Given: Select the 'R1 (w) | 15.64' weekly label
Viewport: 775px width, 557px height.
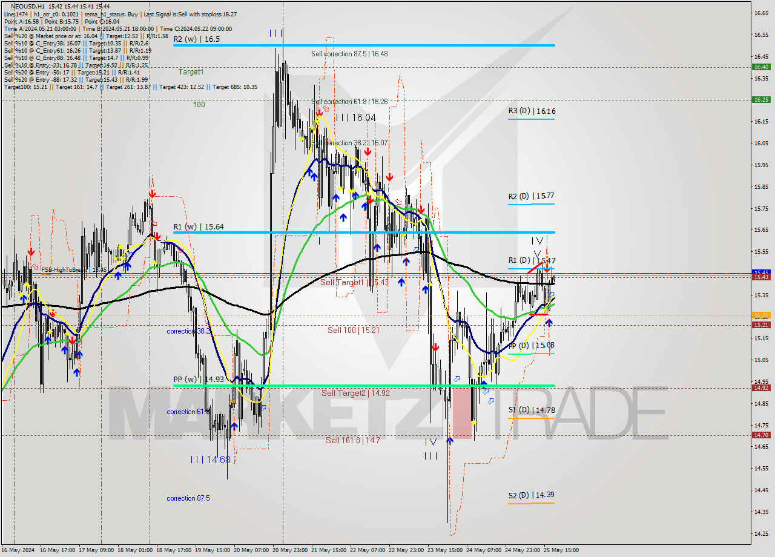Looking at the screenshot, I should [199, 226].
